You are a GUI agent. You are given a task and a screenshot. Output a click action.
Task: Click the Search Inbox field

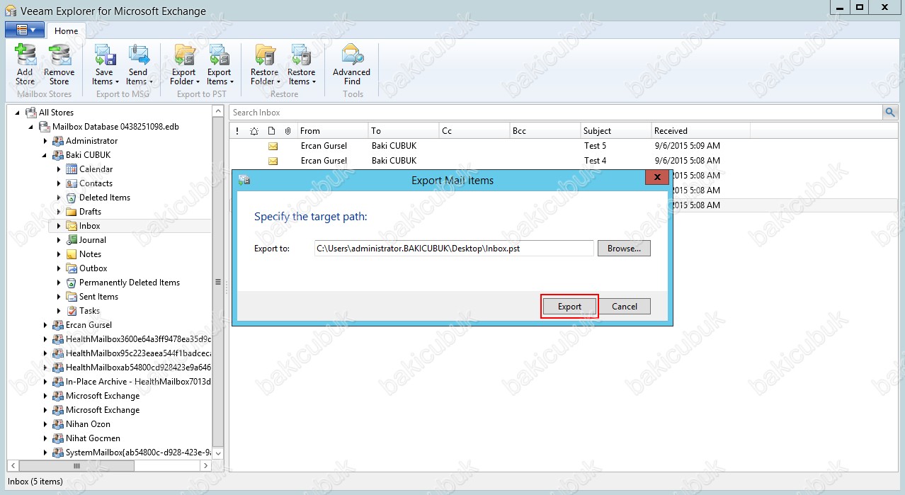click(x=556, y=113)
